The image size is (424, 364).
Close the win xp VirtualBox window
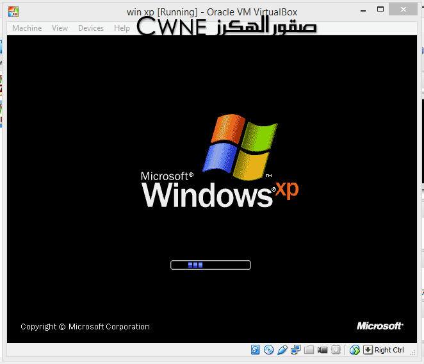[403, 10]
